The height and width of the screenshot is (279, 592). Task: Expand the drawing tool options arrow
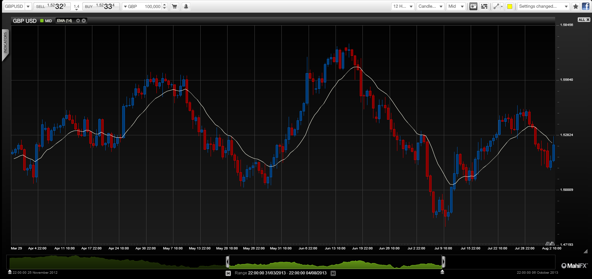point(502,6)
